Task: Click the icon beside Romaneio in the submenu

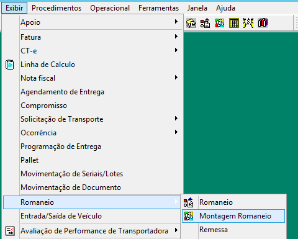Action: click(188, 202)
